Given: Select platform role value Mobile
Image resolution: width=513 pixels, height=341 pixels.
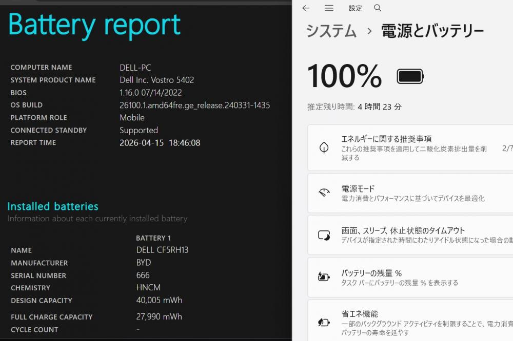Looking at the screenshot, I should click(132, 118).
